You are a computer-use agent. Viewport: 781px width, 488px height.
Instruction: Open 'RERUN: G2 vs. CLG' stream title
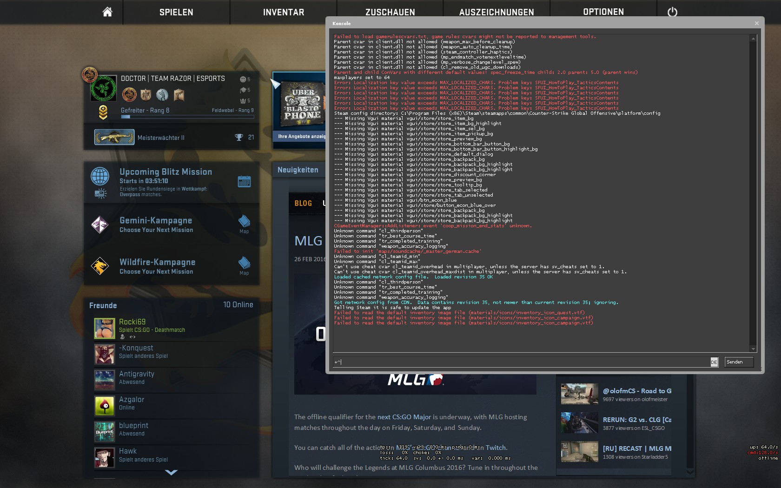pyautogui.click(x=637, y=420)
